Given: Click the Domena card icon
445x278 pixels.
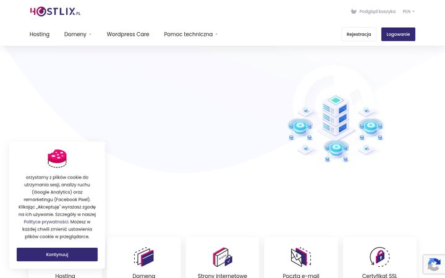Looking at the screenshot, I should 143,257.
